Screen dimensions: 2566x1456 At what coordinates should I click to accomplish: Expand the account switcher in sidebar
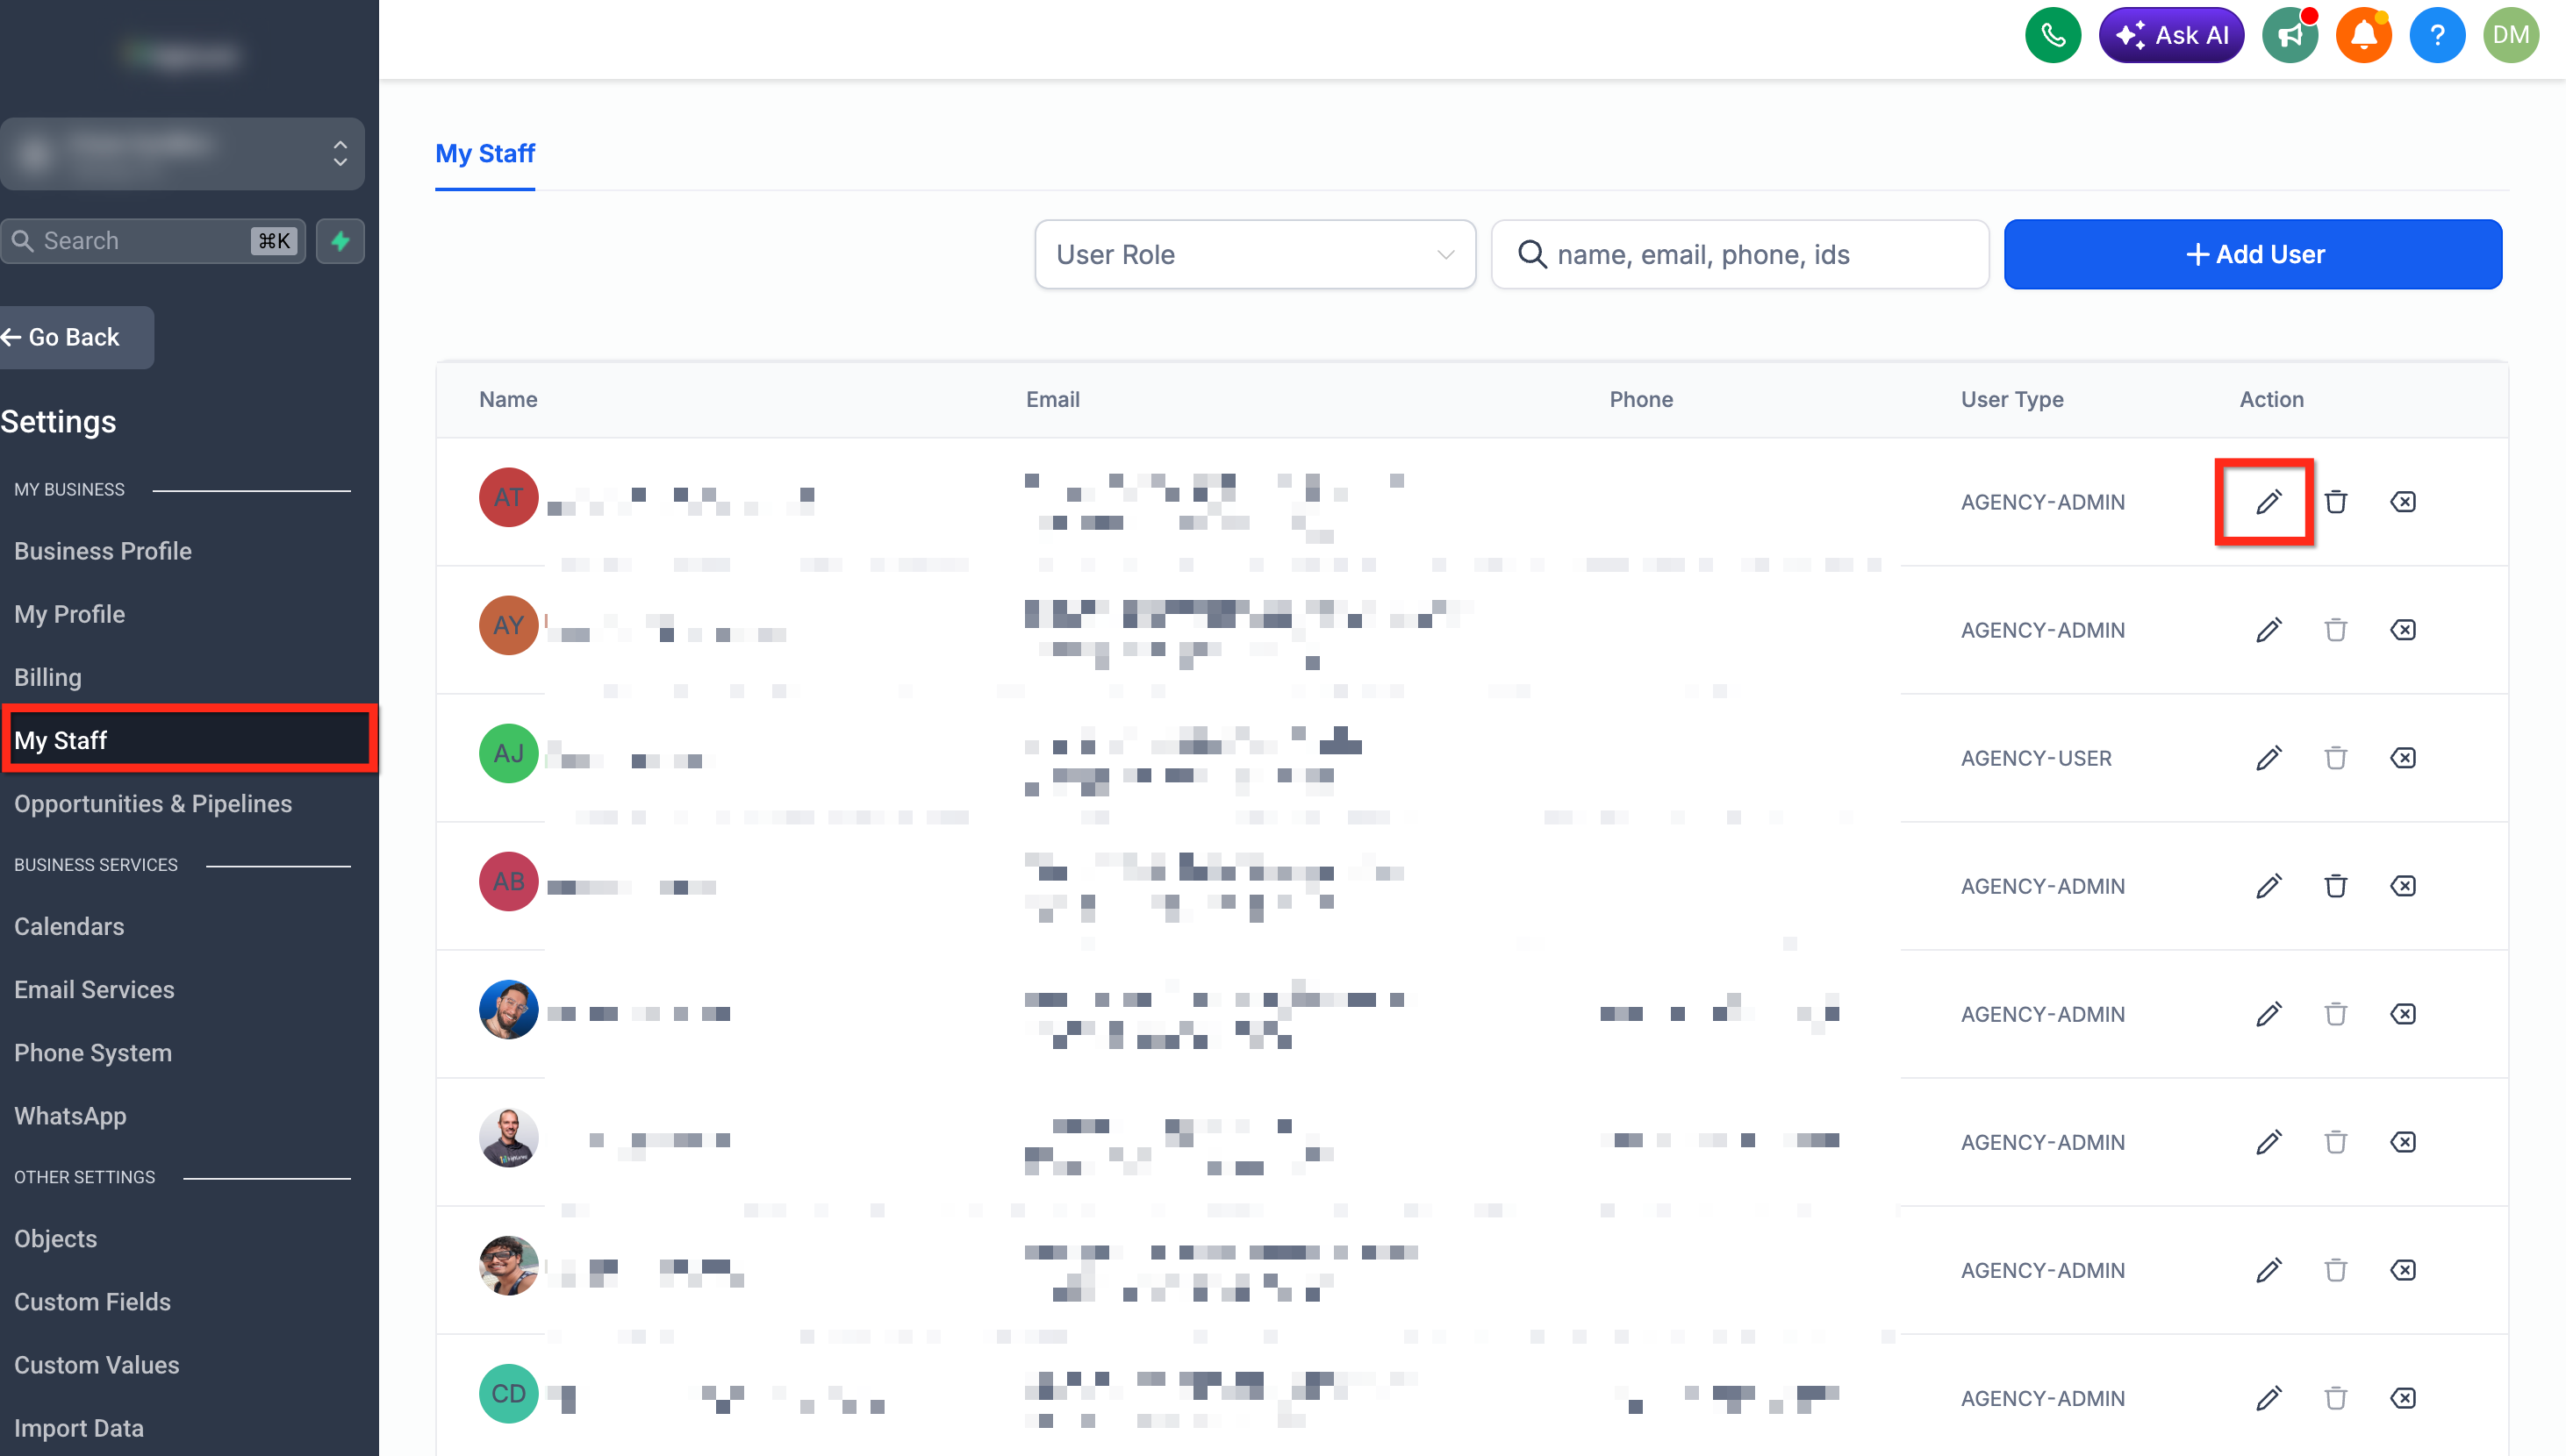pos(182,153)
